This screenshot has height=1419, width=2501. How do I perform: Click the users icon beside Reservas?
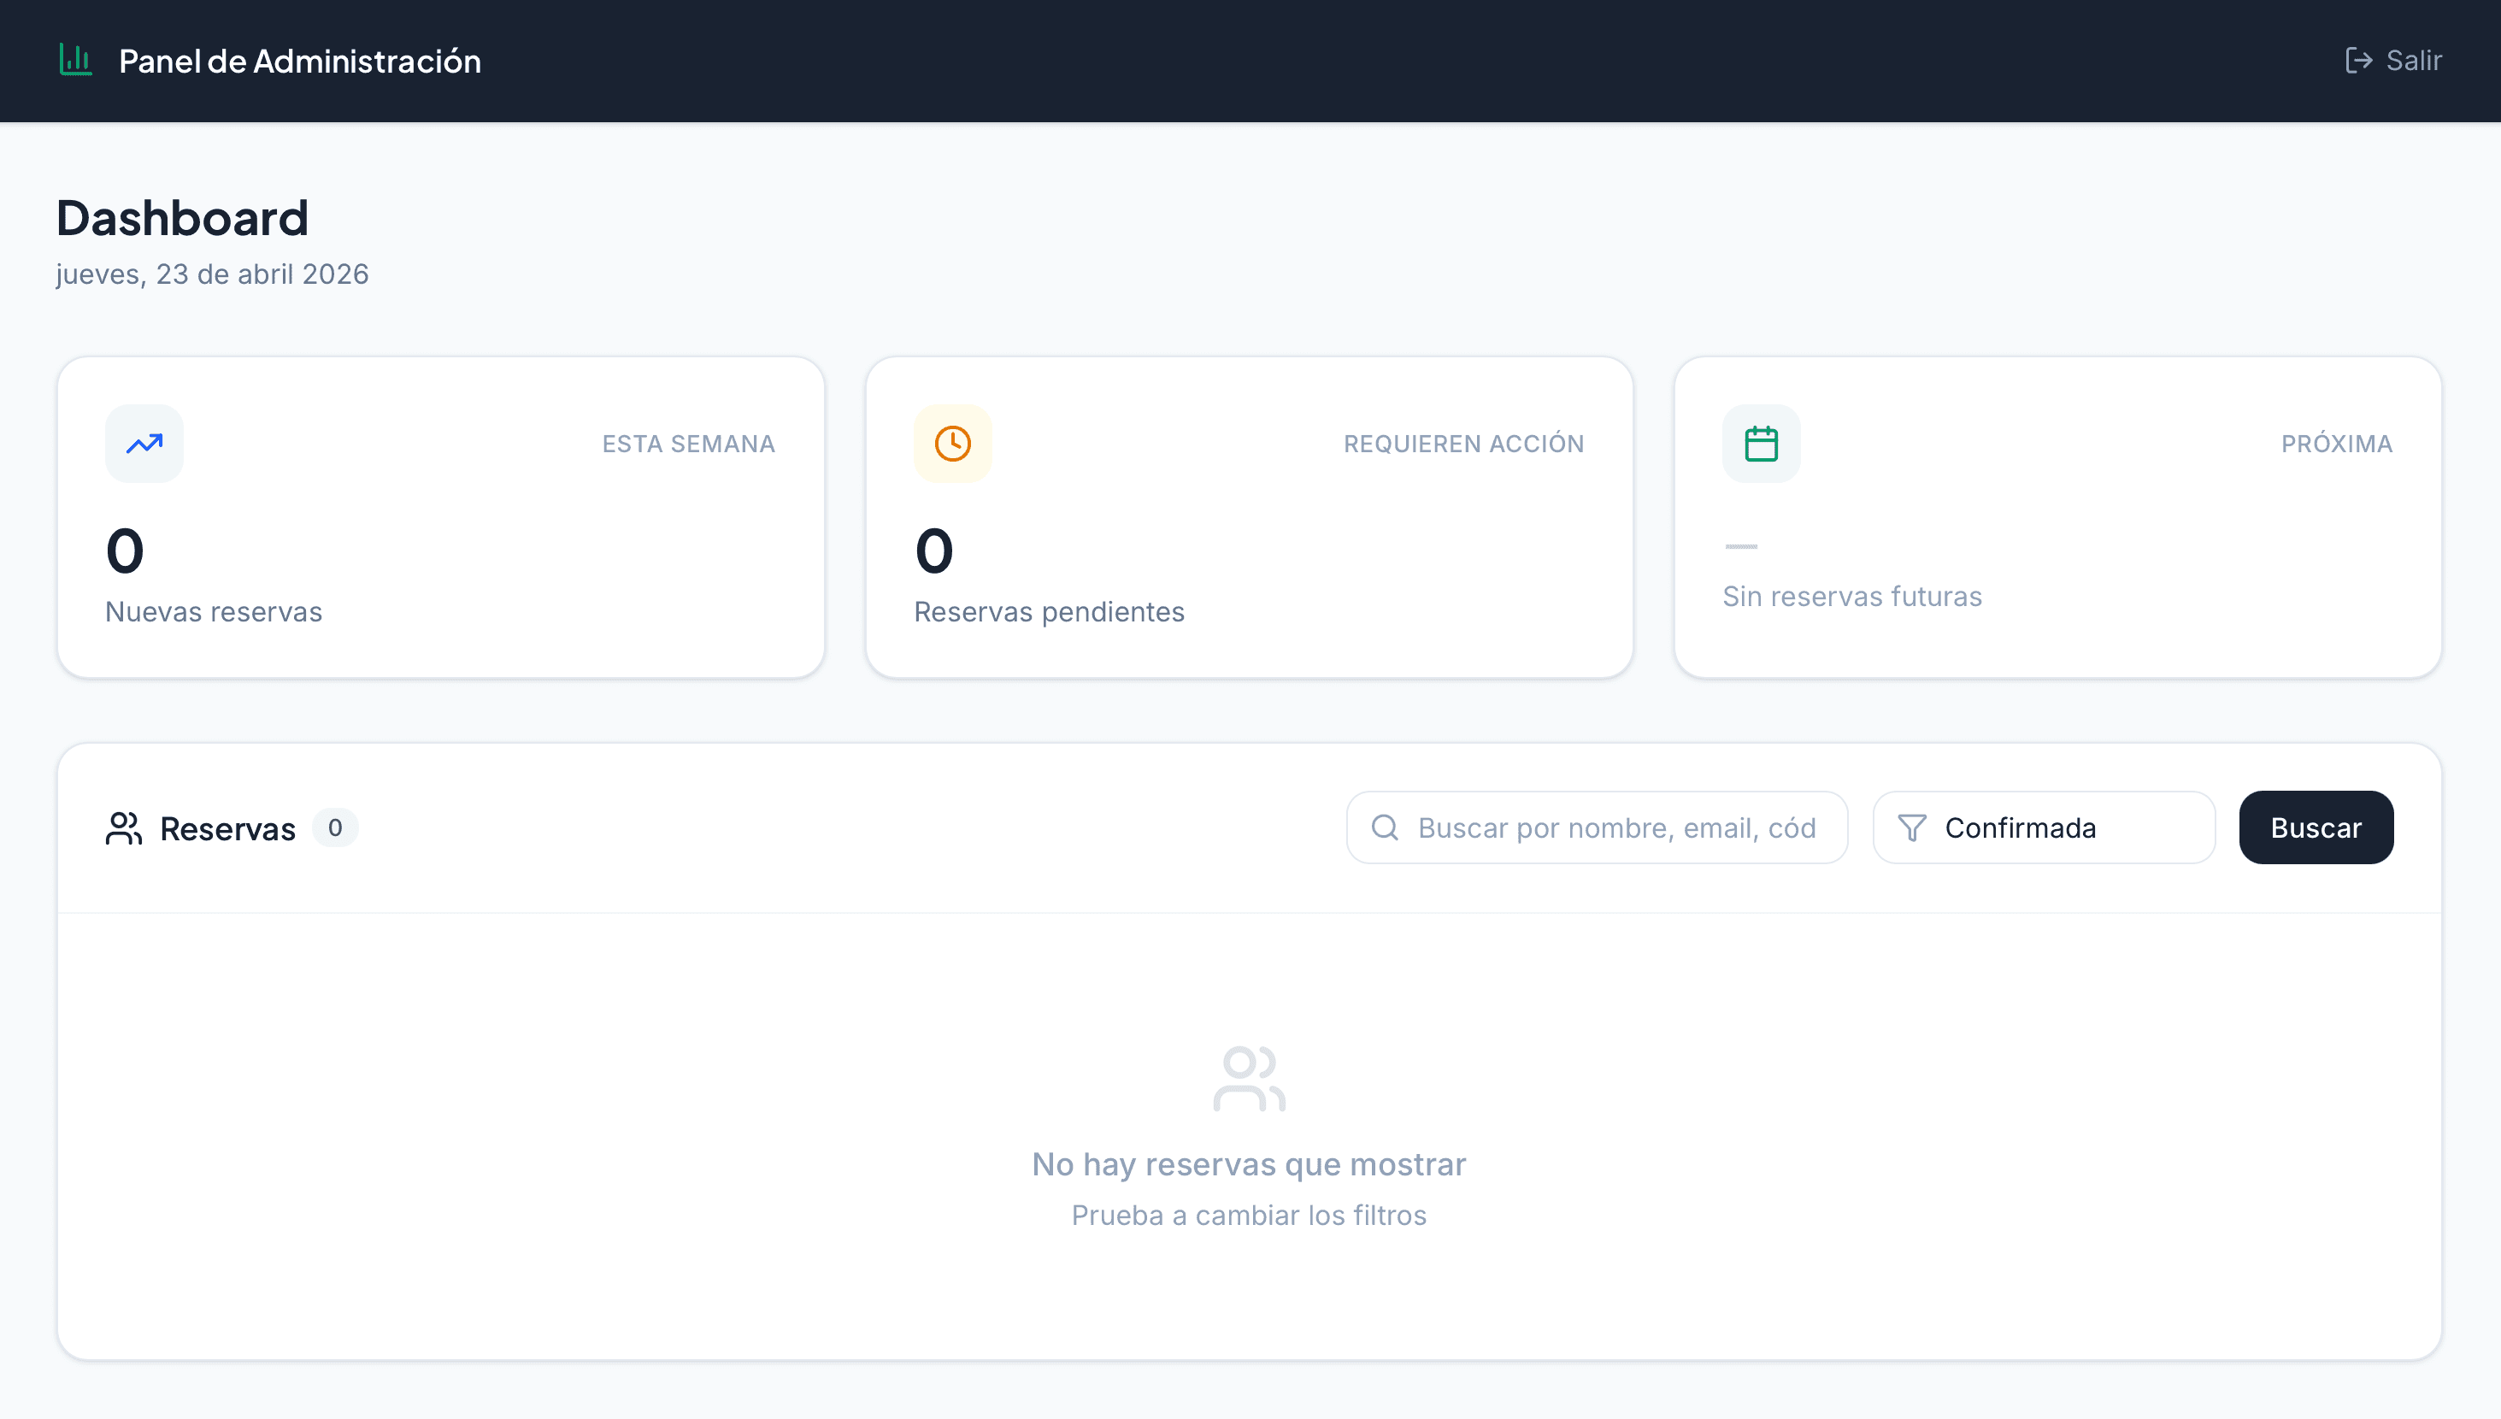(x=124, y=828)
